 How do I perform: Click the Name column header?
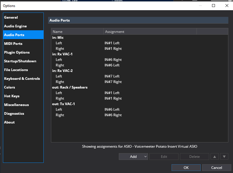pos(77,31)
